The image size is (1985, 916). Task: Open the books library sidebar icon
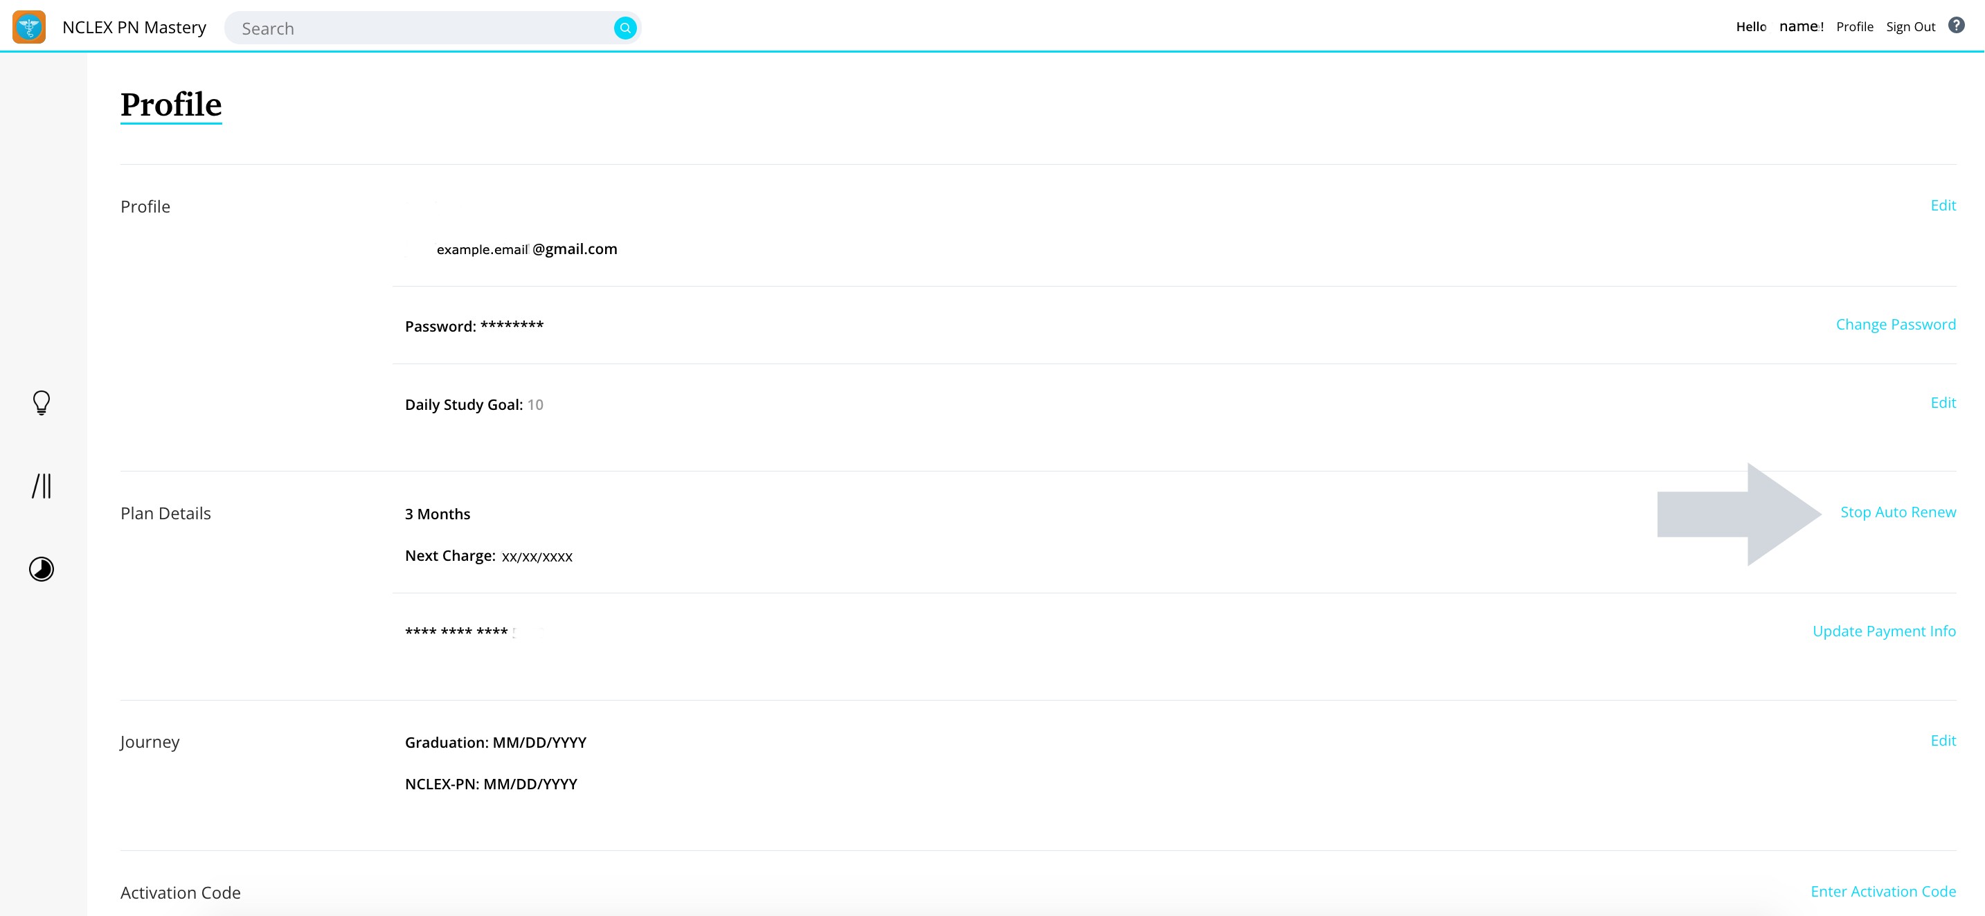(42, 485)
